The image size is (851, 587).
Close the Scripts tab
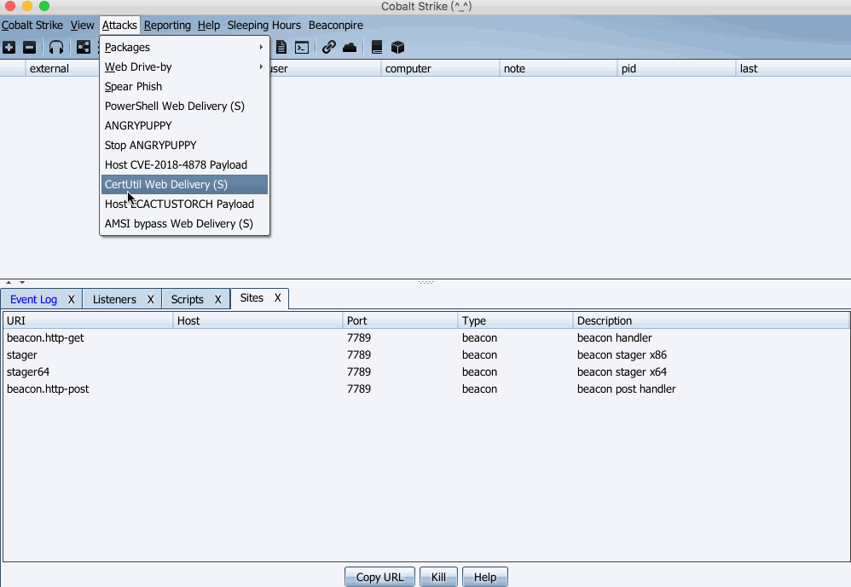[217, 299]
